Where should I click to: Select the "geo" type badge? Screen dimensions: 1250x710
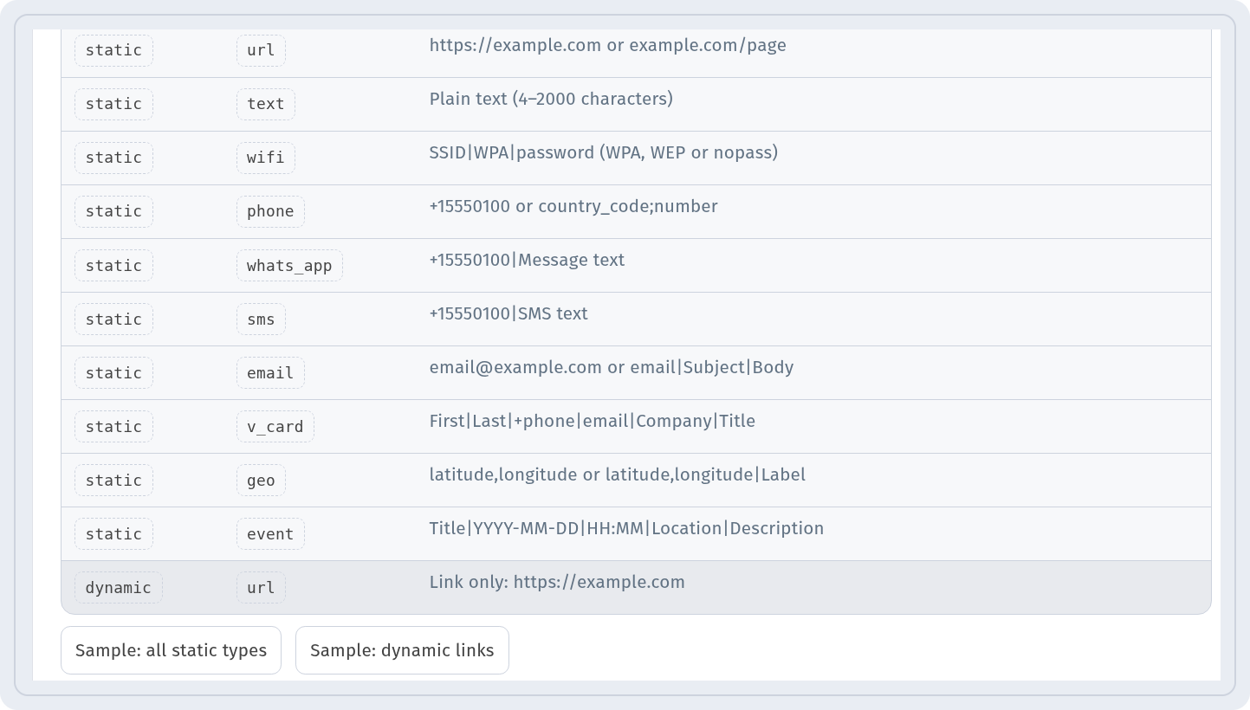pos(261,481)
